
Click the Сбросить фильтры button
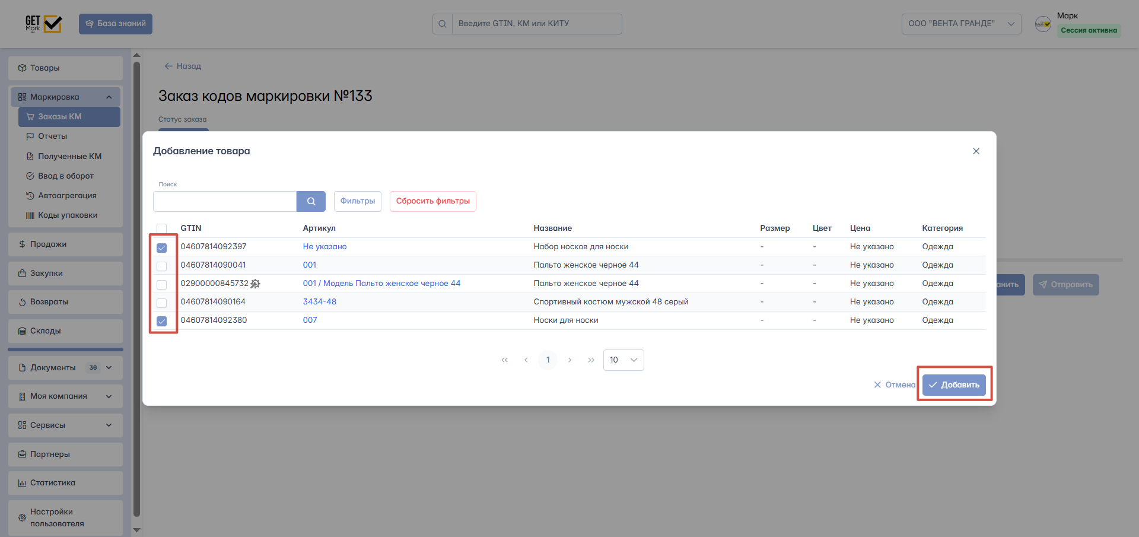click(432, 201)
